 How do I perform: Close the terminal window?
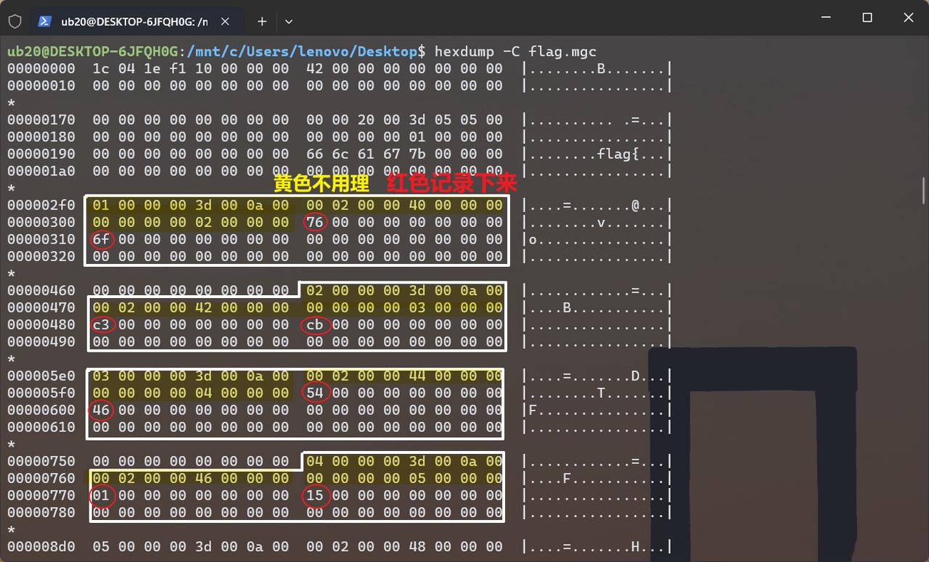pyautogui.click(x=909, y=18)
